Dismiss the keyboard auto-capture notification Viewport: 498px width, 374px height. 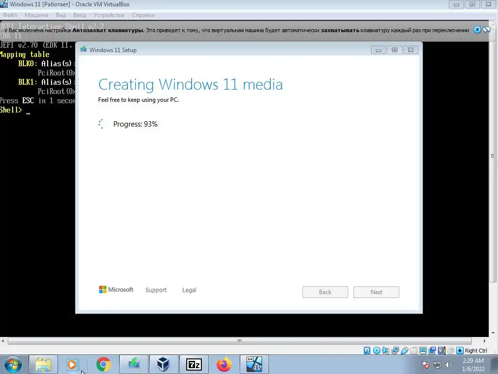[477, 30]
